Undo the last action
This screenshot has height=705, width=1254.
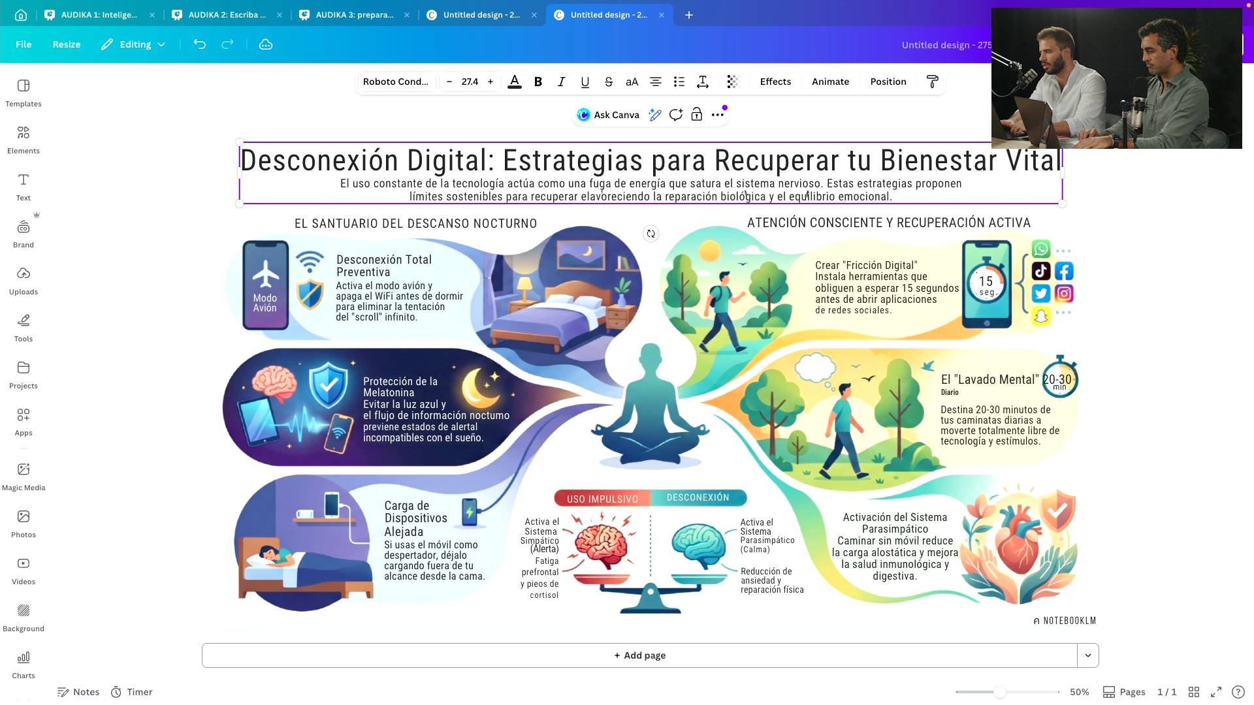point(200,44)
